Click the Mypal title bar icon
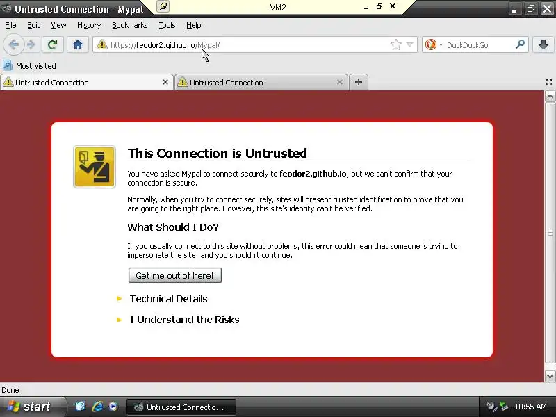This screenshot has width=556, height=417. pyautogui.click(x=6, y=8)
